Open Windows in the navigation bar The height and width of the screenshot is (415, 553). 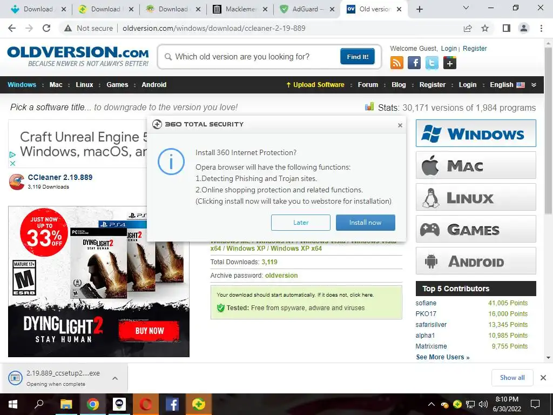tap(22, 85)
